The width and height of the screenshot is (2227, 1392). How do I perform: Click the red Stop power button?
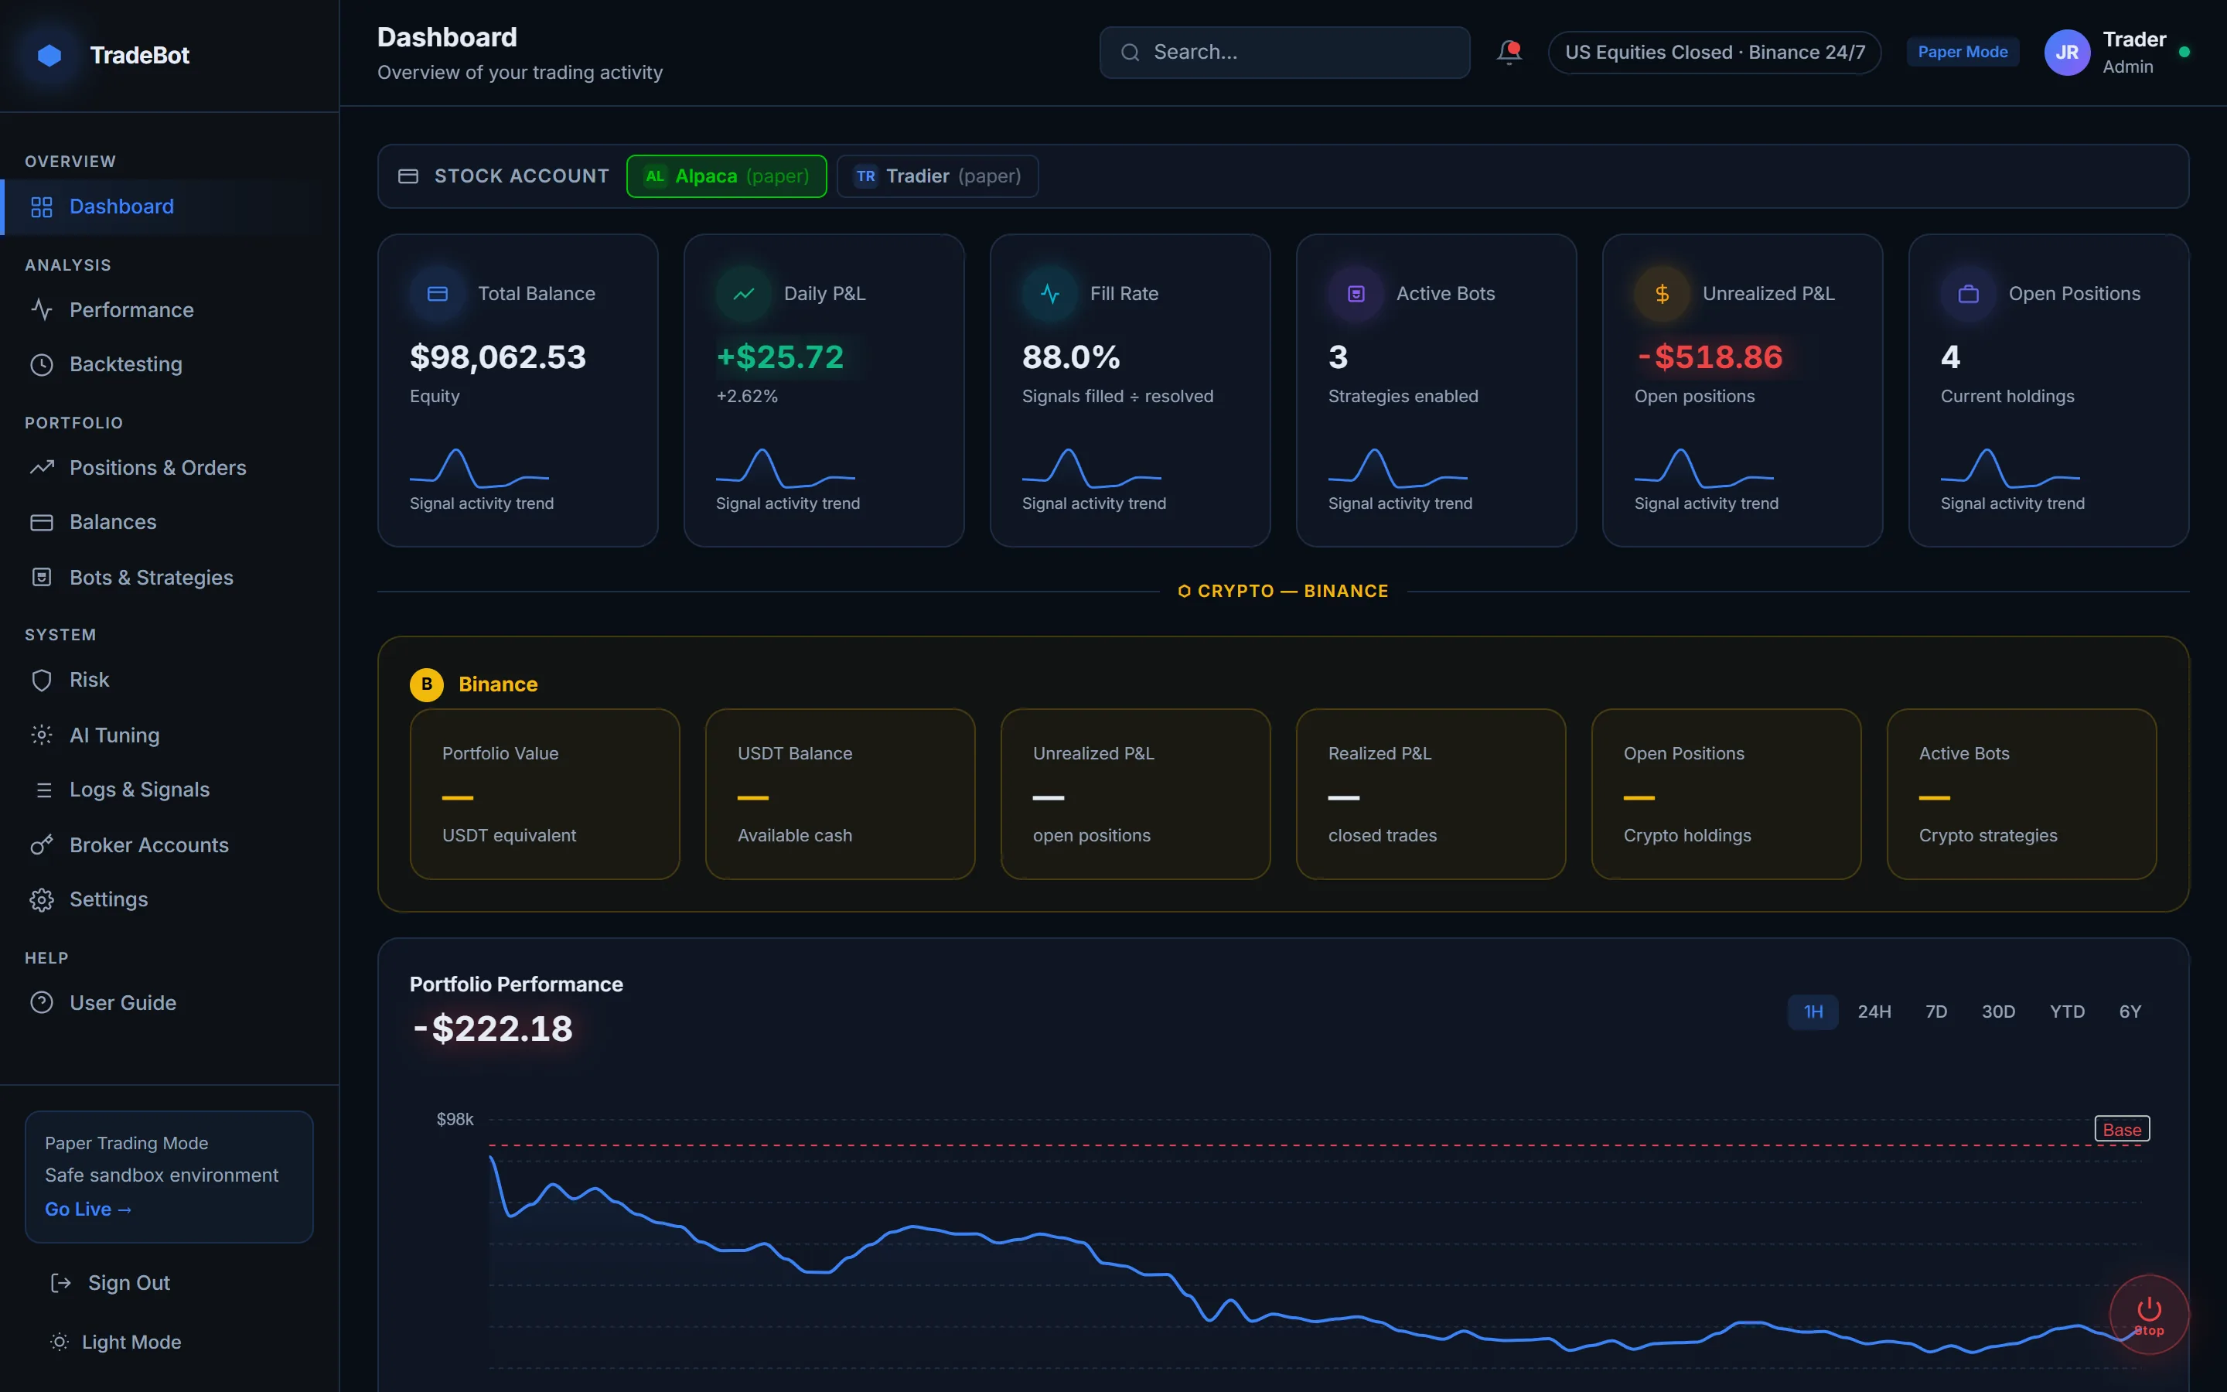click(x=2149, y=1315)
